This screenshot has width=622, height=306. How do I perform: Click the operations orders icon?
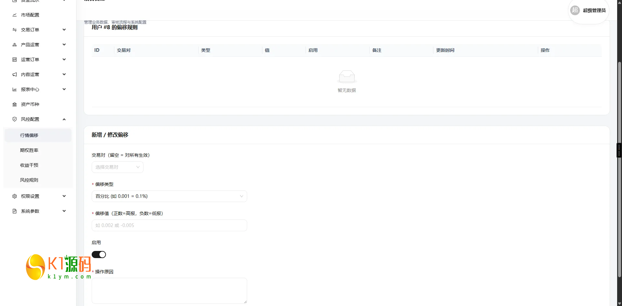coord(15,60)
